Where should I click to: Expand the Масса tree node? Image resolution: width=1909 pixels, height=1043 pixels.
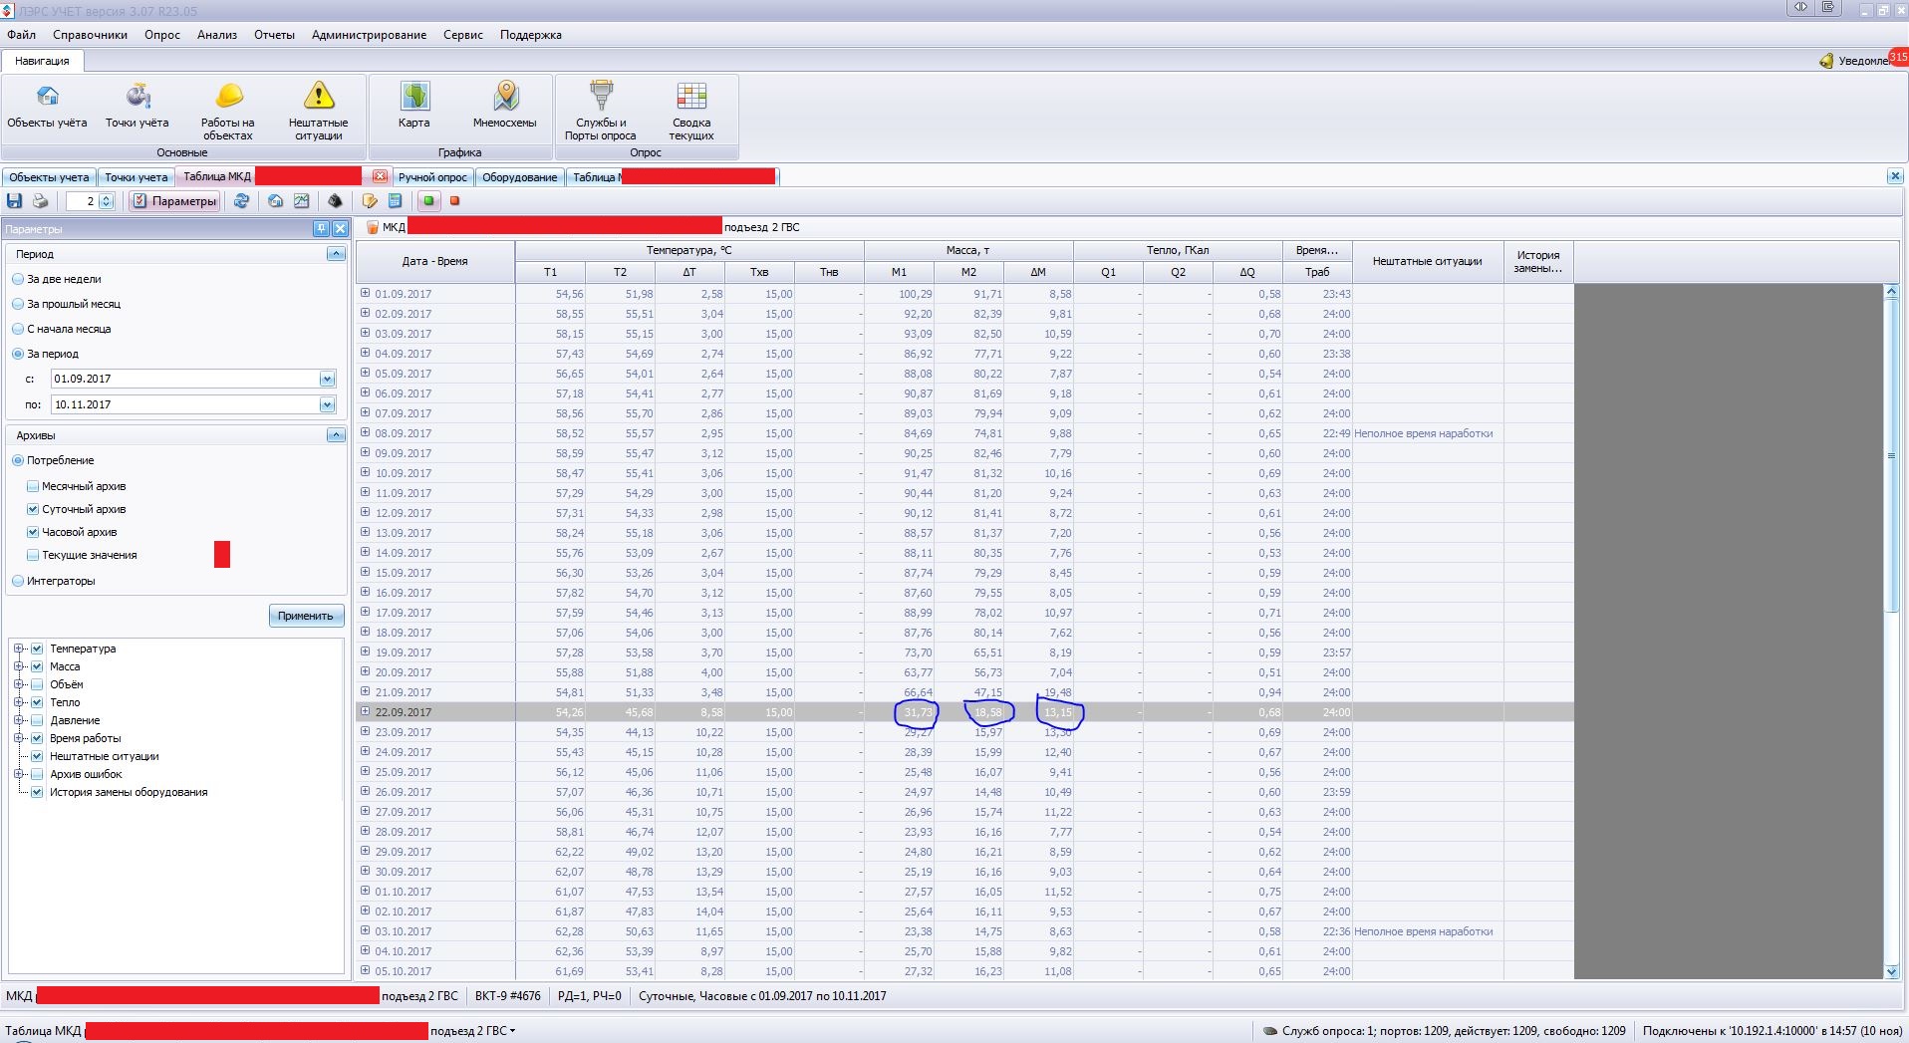[x=19, y=666]
